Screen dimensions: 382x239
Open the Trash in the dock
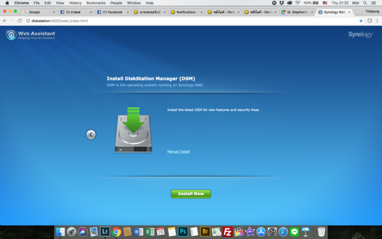pyautogui.click(x=321, y=232)
